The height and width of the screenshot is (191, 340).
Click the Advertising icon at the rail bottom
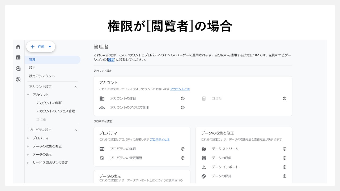pyautogui.click(x=18, y=79)
